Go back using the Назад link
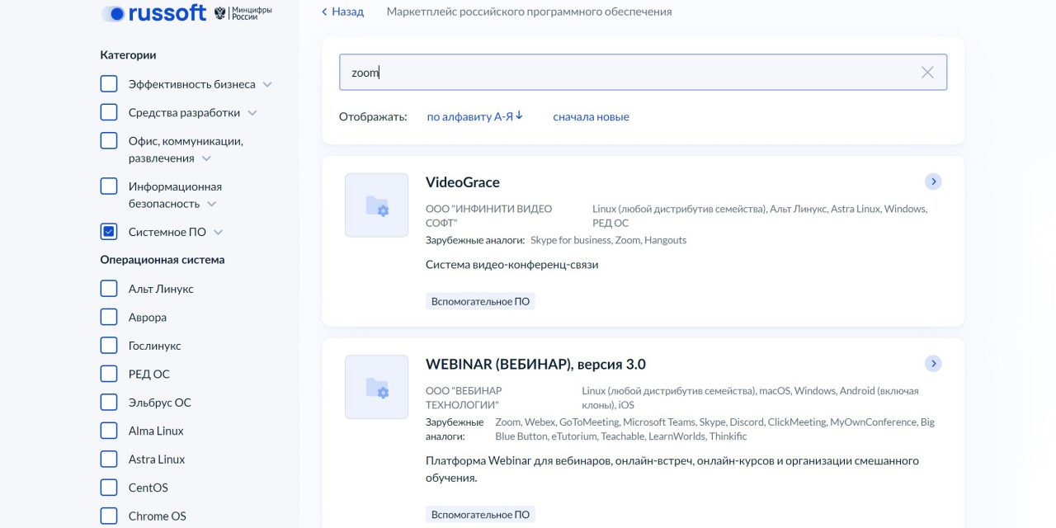Screen dimensions: 1056x528 (x=342, y=12)
